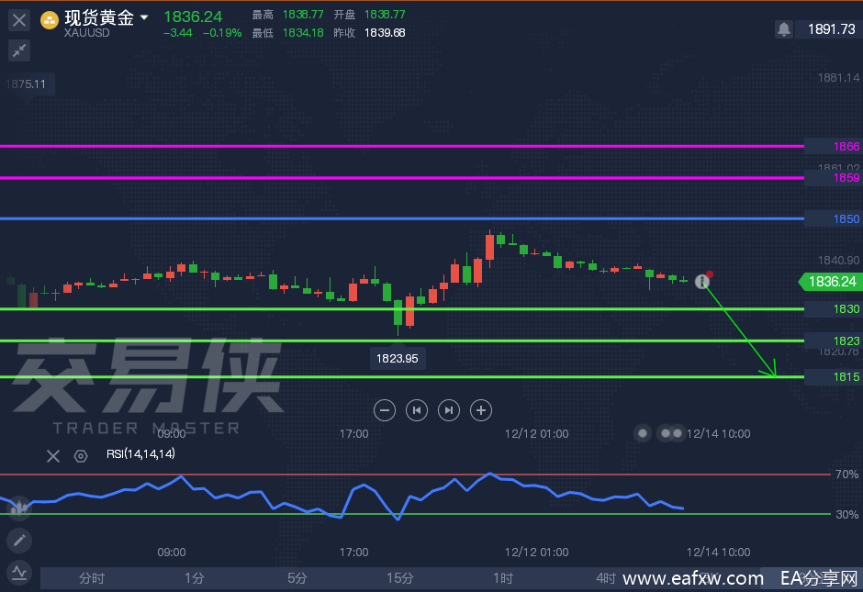The image size is (863, 592).
Task: Open the candlestick chart type button
Action: pyautogui.click(x=19, y=507)
